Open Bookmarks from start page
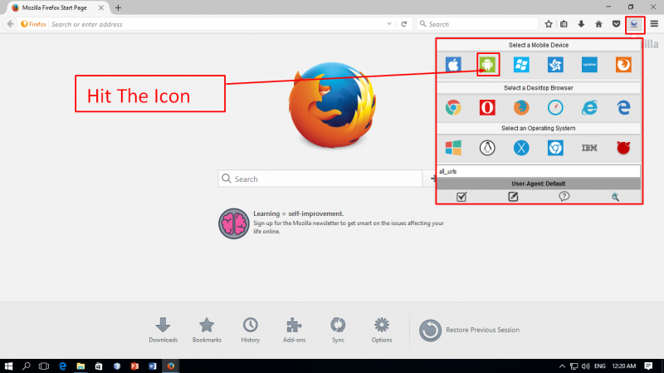 (x=207, y=330)
